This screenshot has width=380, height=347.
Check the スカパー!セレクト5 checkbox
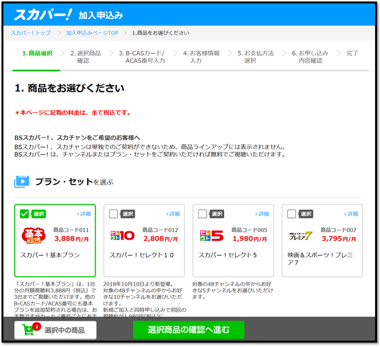pyautogui.click(x=203, y=214)
